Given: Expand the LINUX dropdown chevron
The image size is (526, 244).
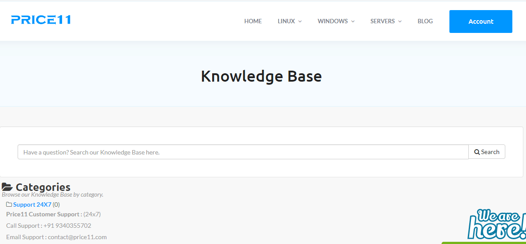Looking at the screenshot, I should [x=300, y=22].
